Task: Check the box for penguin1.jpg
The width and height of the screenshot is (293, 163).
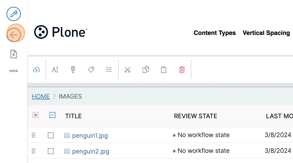Action: [x=51, y=135]
